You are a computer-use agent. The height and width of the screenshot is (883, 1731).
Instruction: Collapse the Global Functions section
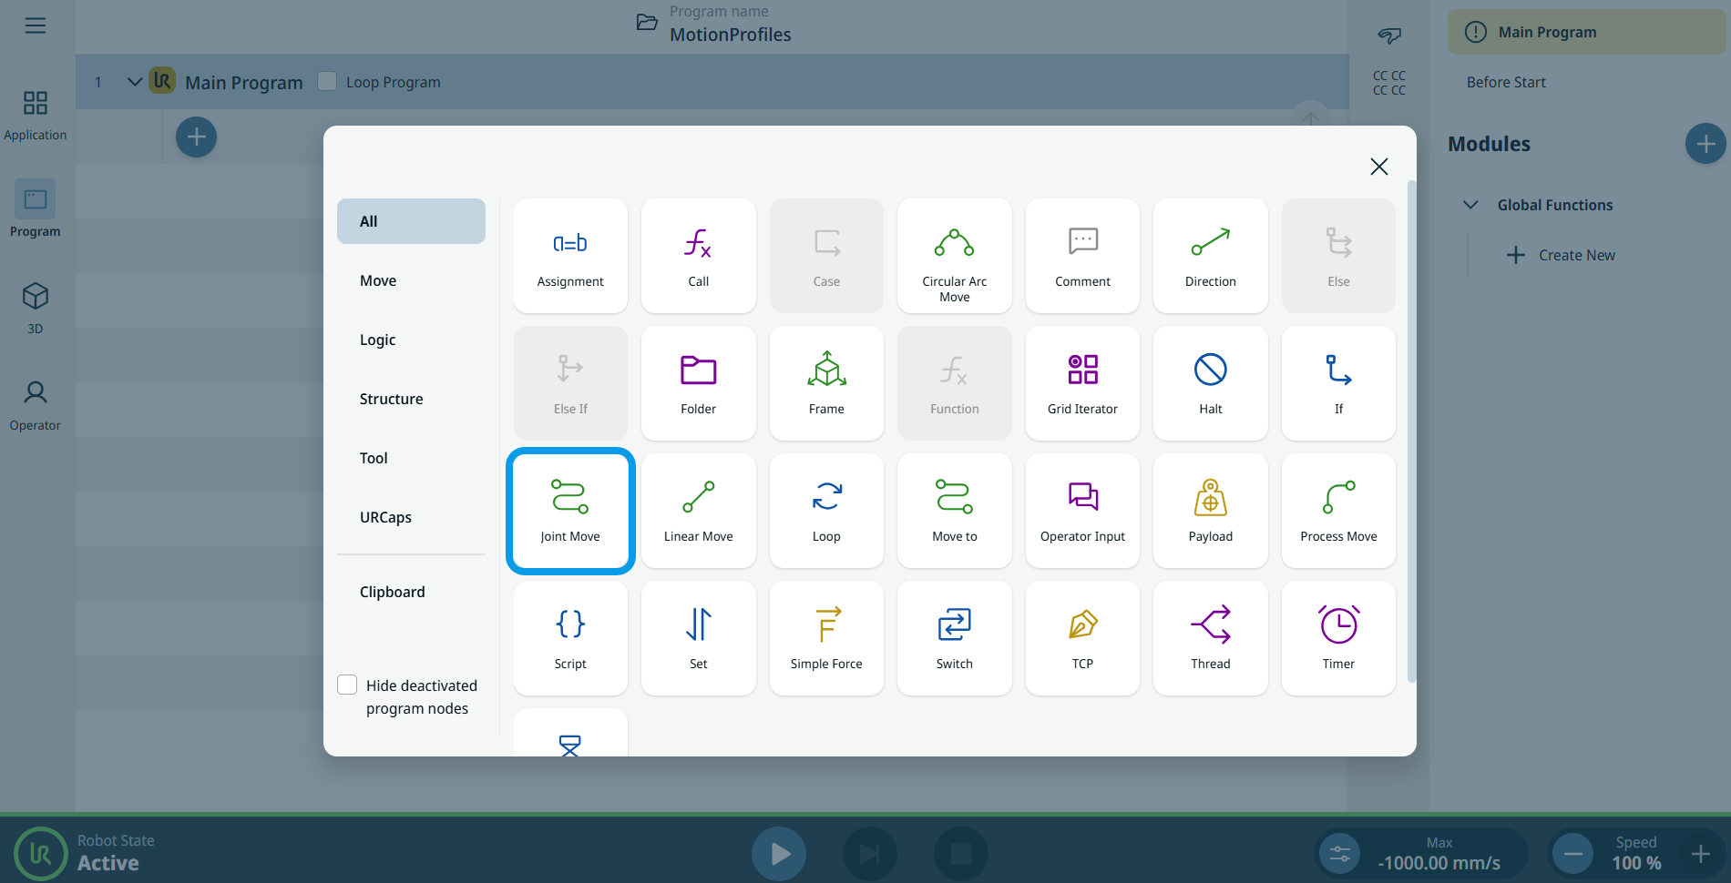[1470, 205]
